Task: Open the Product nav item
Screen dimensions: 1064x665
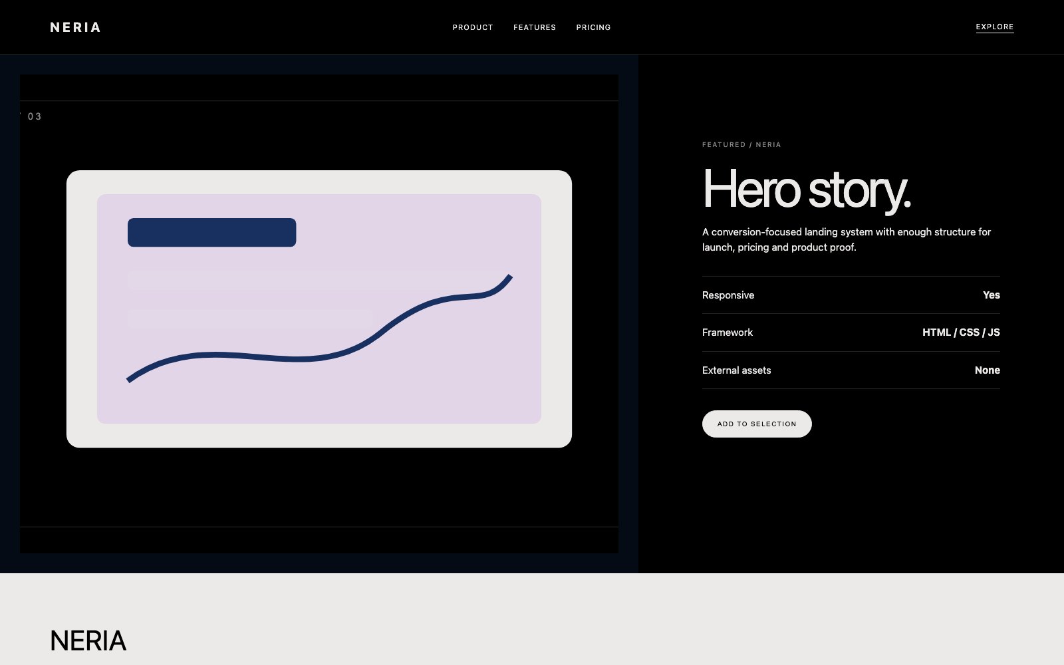Action: pyautogui.click(x=473, y=27)
